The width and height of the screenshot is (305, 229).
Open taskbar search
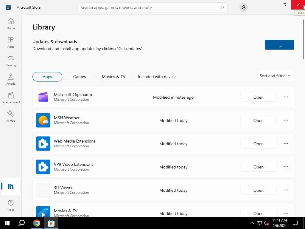click(x=21, y=223)
